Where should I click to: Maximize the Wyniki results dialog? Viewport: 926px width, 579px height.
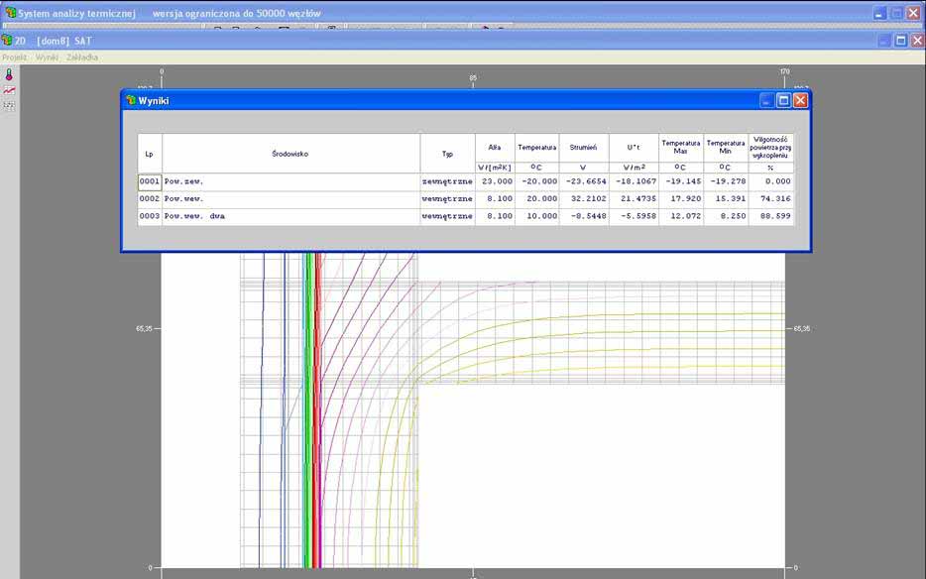pyautogui.click(x=783, y=100)
